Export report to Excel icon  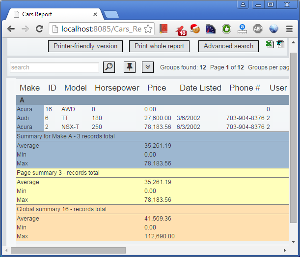270,44
